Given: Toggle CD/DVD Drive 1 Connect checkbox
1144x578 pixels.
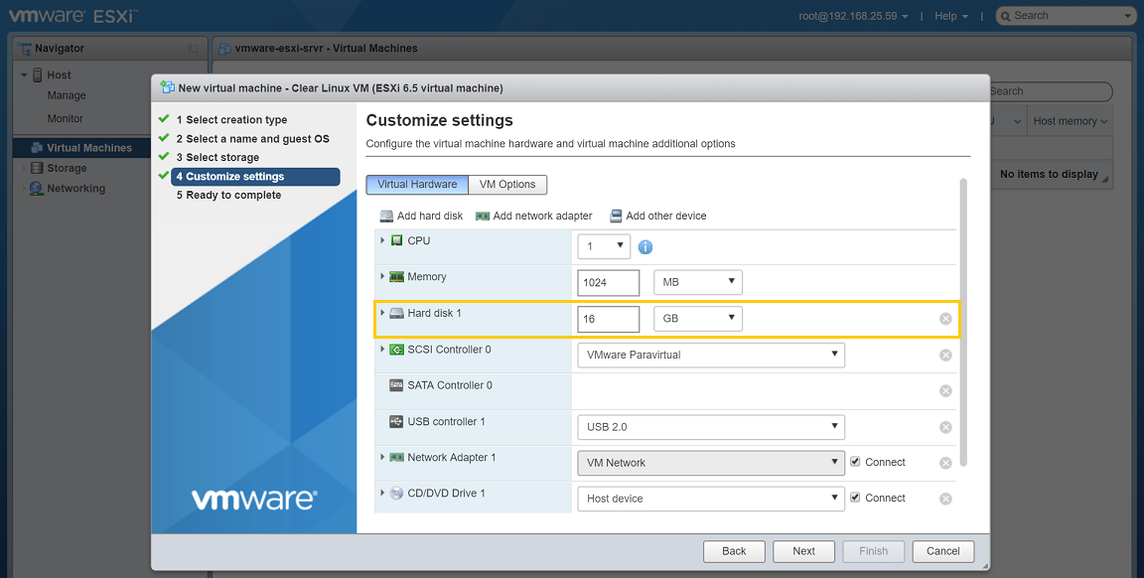Looking at the screenshot, I should 856,498.
